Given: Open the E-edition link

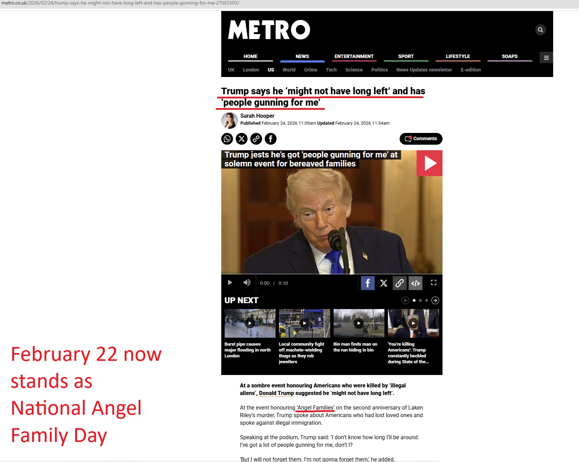Looking at the screenshot, I should [x=471, y=70].
